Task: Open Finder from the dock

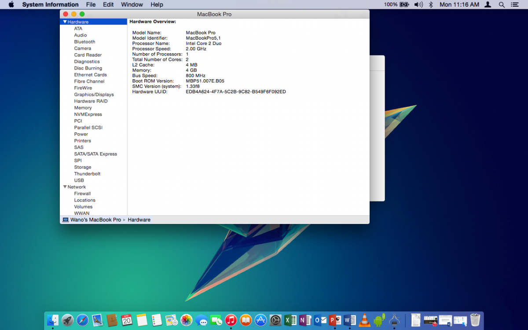Action: coord(53,320)
